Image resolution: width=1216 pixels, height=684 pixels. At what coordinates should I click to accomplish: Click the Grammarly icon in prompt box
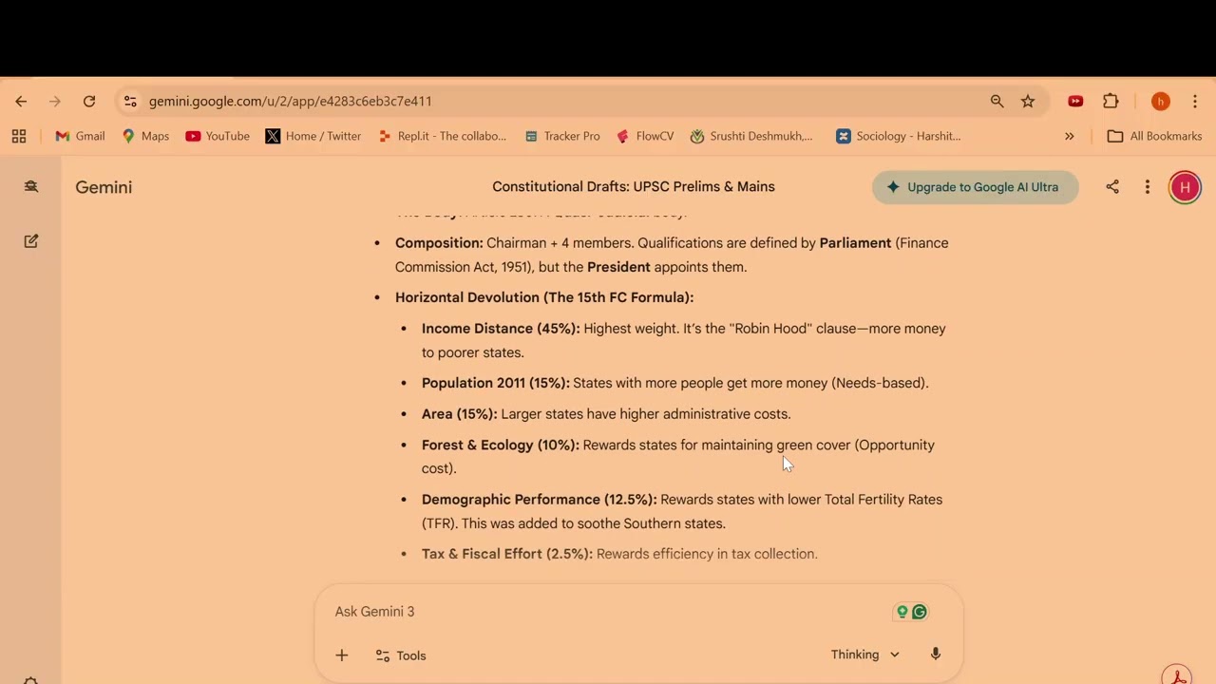pyautogui.click(x=920, y=612)
